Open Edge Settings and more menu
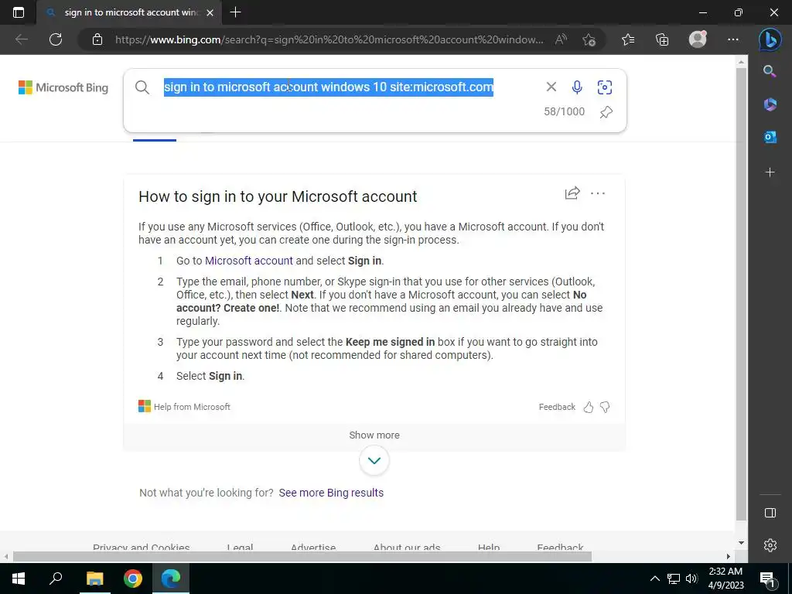This screenshot has height=594, width=792. (733, 39)
